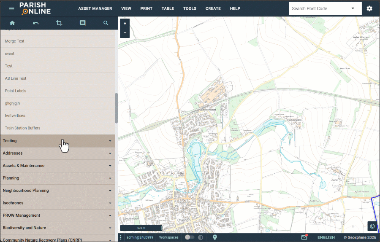Open settings gear icon
The width and height of the screenshot is (380, 242).
pos(369,8)
